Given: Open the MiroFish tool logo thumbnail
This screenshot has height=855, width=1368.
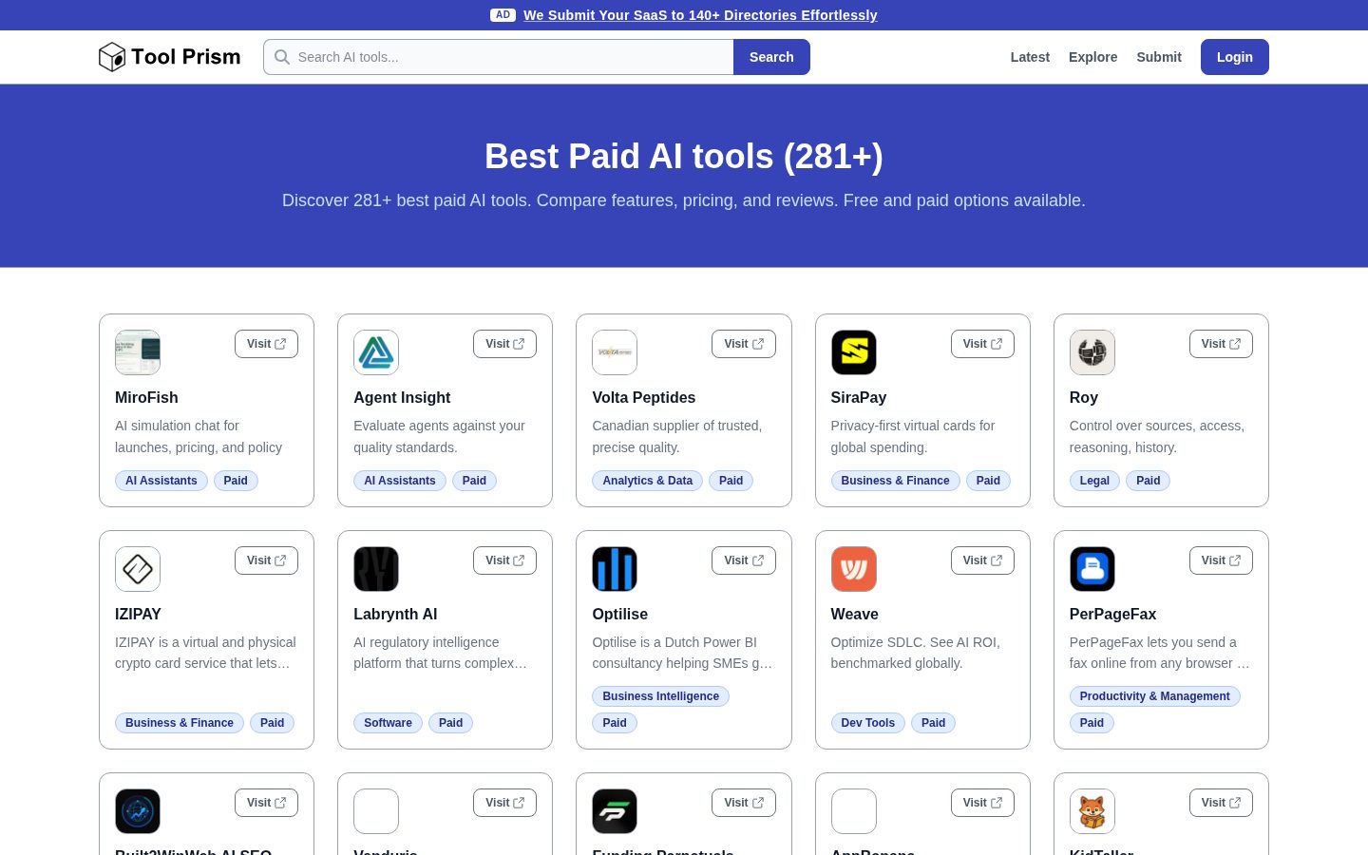Looking at the screenshot, I should tap(138, 352).
